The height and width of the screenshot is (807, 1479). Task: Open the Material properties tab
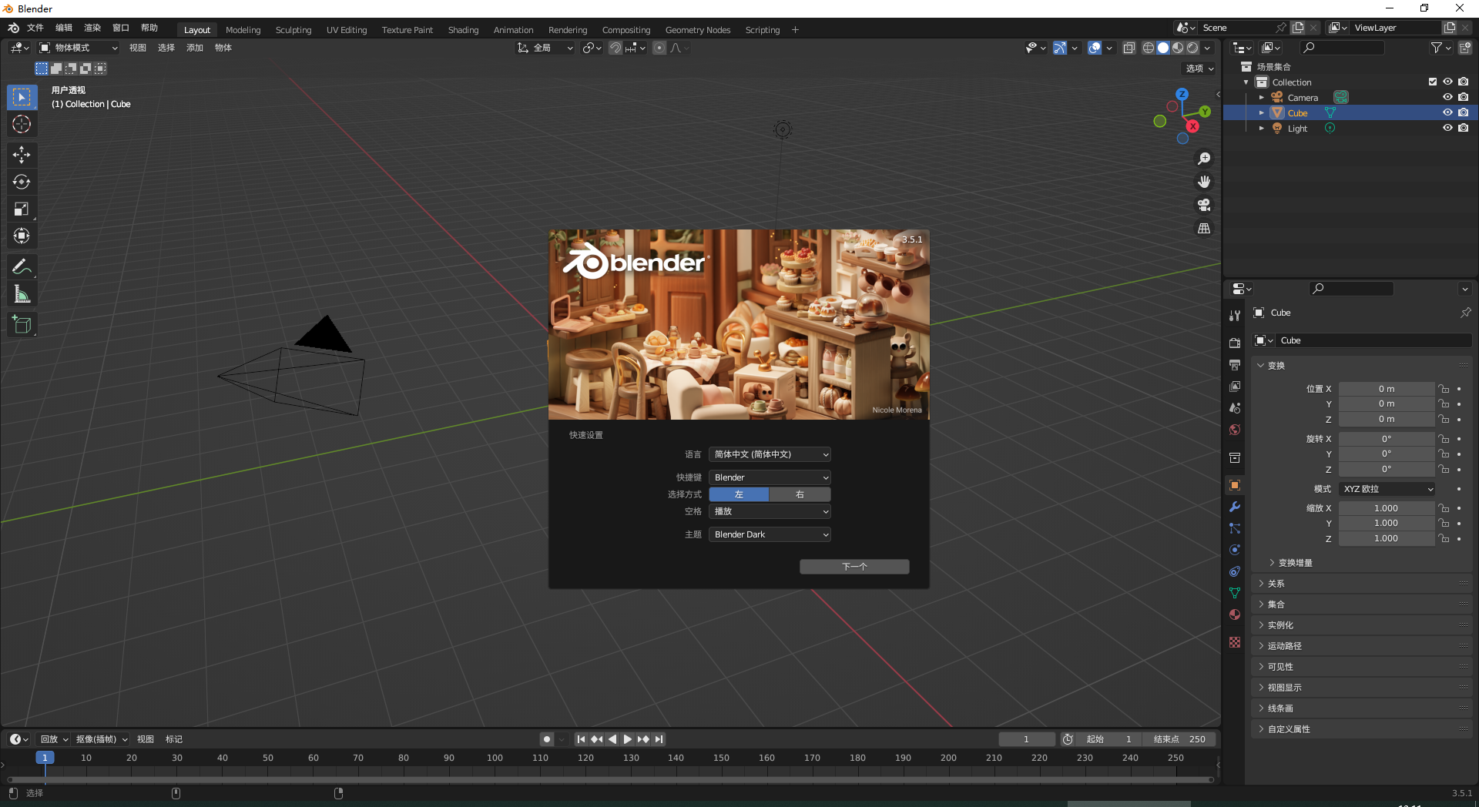[x=1234, y=614]
